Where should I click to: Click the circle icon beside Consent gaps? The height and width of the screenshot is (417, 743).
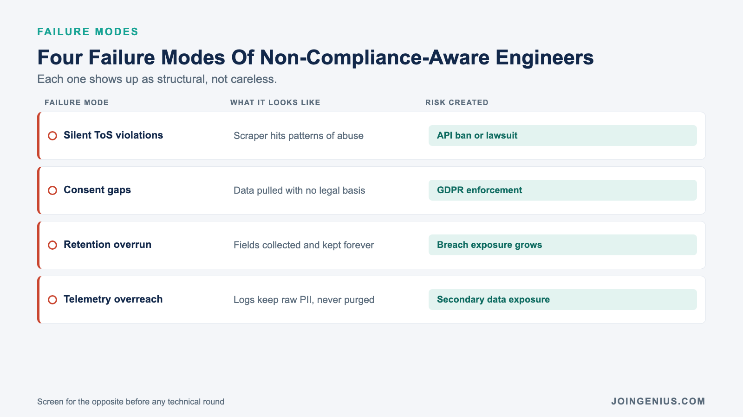click(x=52, y=190)
